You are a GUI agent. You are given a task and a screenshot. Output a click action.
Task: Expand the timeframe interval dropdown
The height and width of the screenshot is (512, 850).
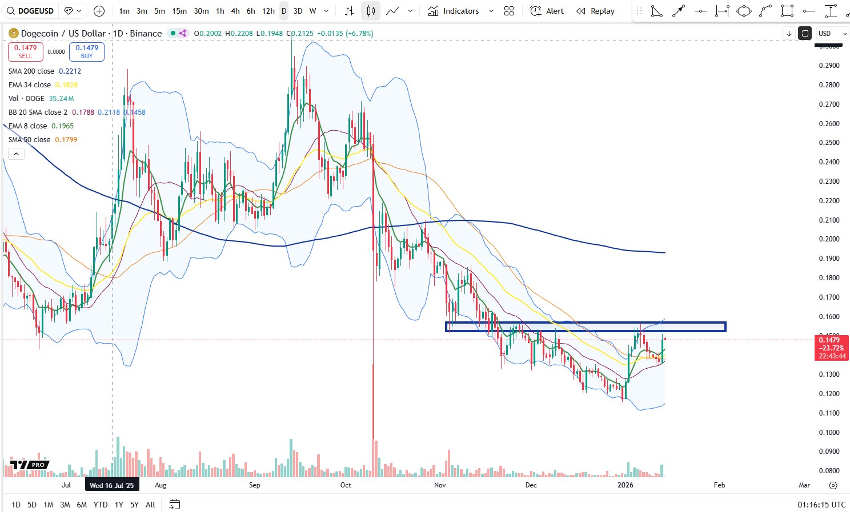(326, 11)
